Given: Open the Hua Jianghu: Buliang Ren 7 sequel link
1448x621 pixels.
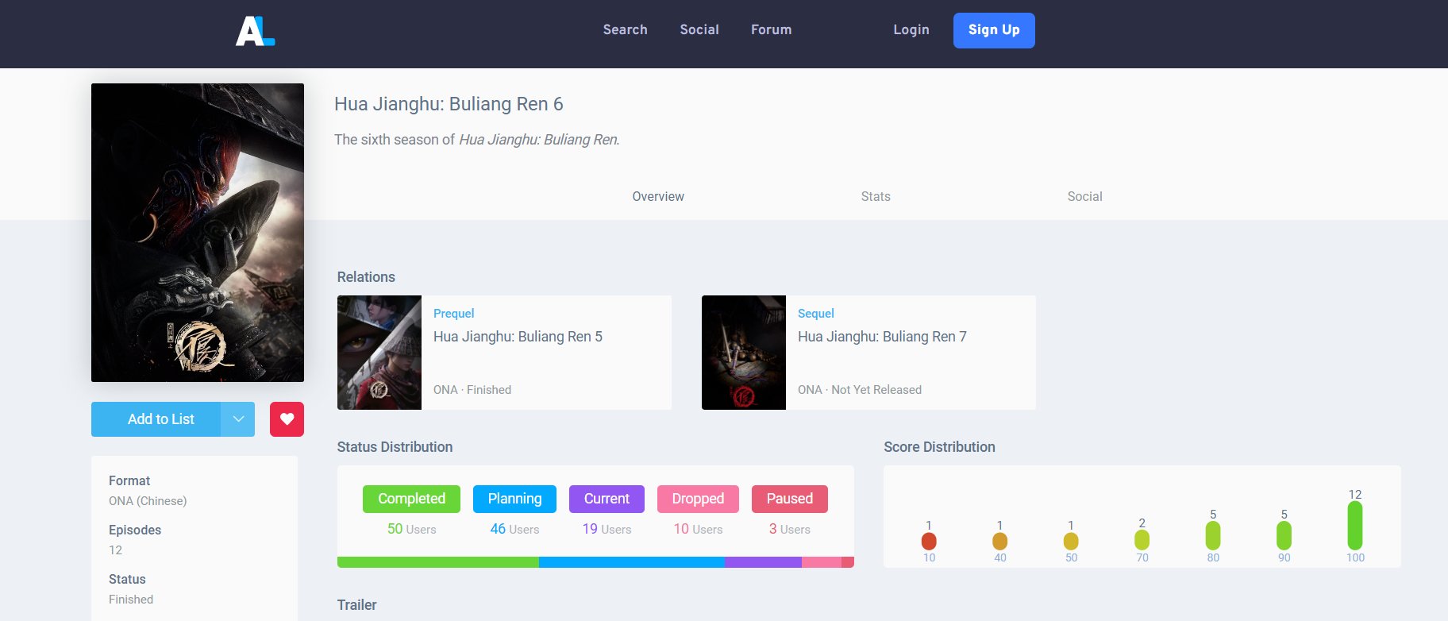Looking at the screenshot, I should click(x=882, y=337).
